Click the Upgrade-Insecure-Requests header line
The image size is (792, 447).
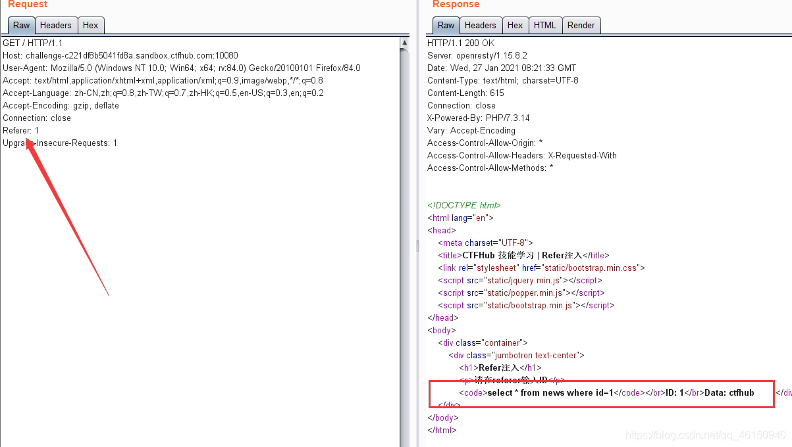(60, 143)
